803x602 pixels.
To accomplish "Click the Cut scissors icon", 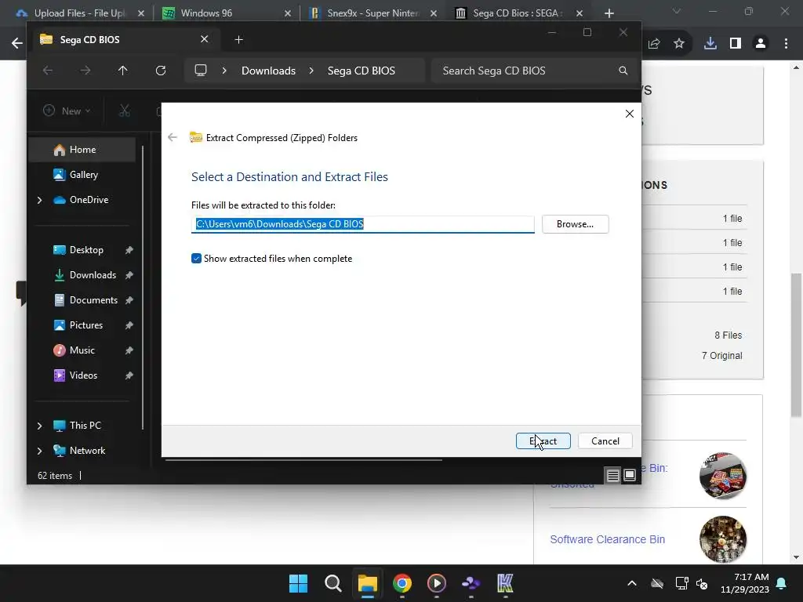I will pyautogui.click(x=125, y=111).
